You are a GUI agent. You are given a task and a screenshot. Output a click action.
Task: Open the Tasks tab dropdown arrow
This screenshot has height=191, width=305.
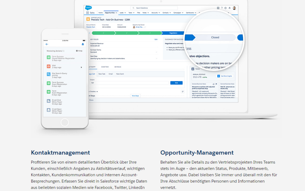pos(134,13)
